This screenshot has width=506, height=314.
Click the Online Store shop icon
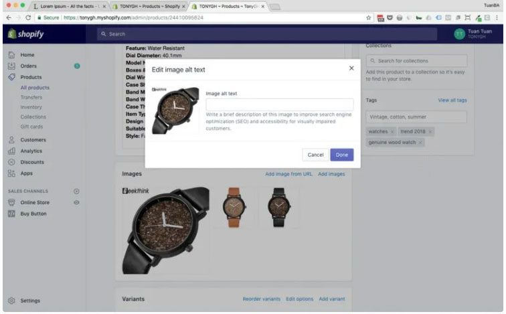(x=11, y=202)
